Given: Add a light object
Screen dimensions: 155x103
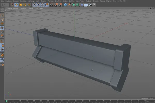Looking at the screenshot, I should coord(94,5).
